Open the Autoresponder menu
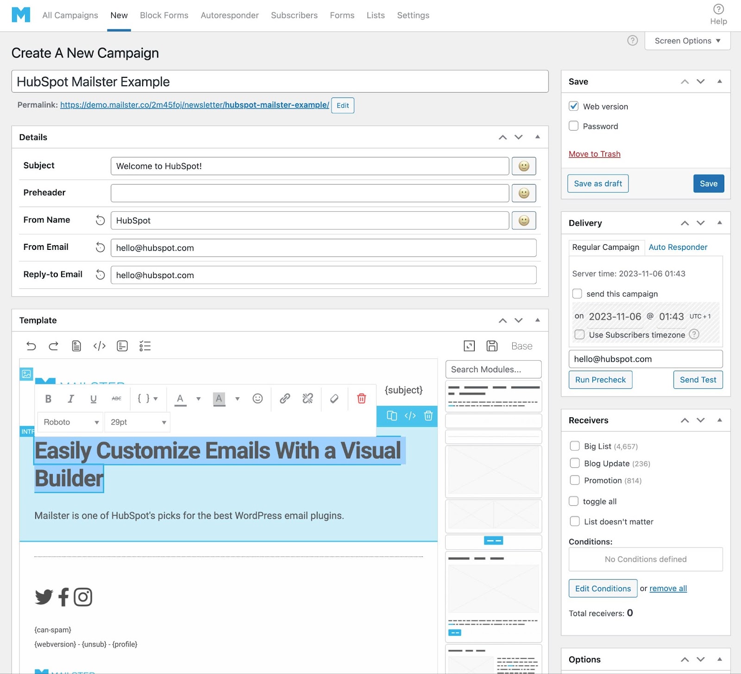This screenshot has width=741, height=674. point(230,15)
